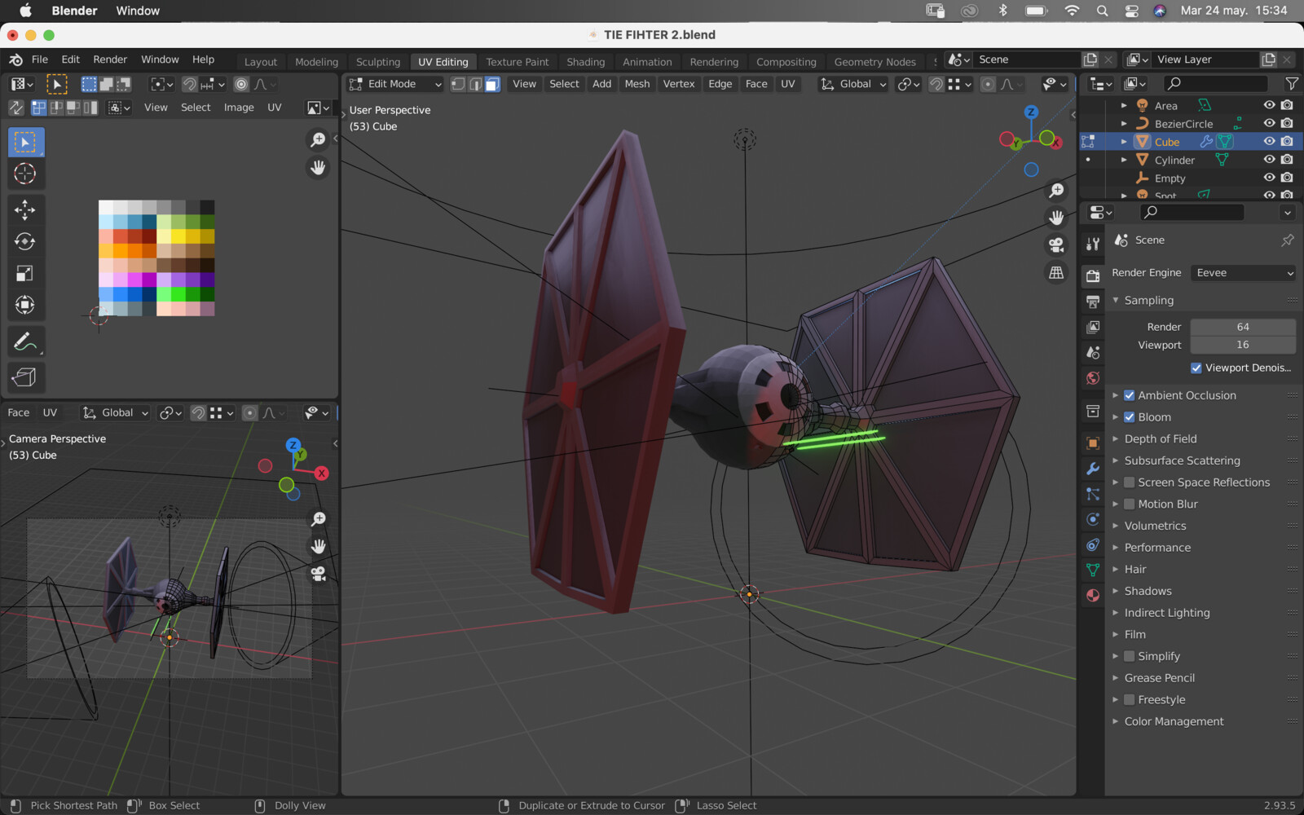Open the Add menu in viewport header
1304x815 pixels.
pos(601,84)
